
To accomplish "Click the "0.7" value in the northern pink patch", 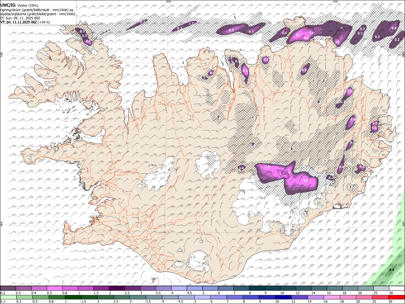I will coord(298,35).
